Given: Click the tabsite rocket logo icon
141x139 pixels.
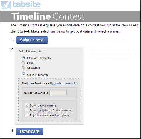Looking at the screenshot, I should coord(6,5).
